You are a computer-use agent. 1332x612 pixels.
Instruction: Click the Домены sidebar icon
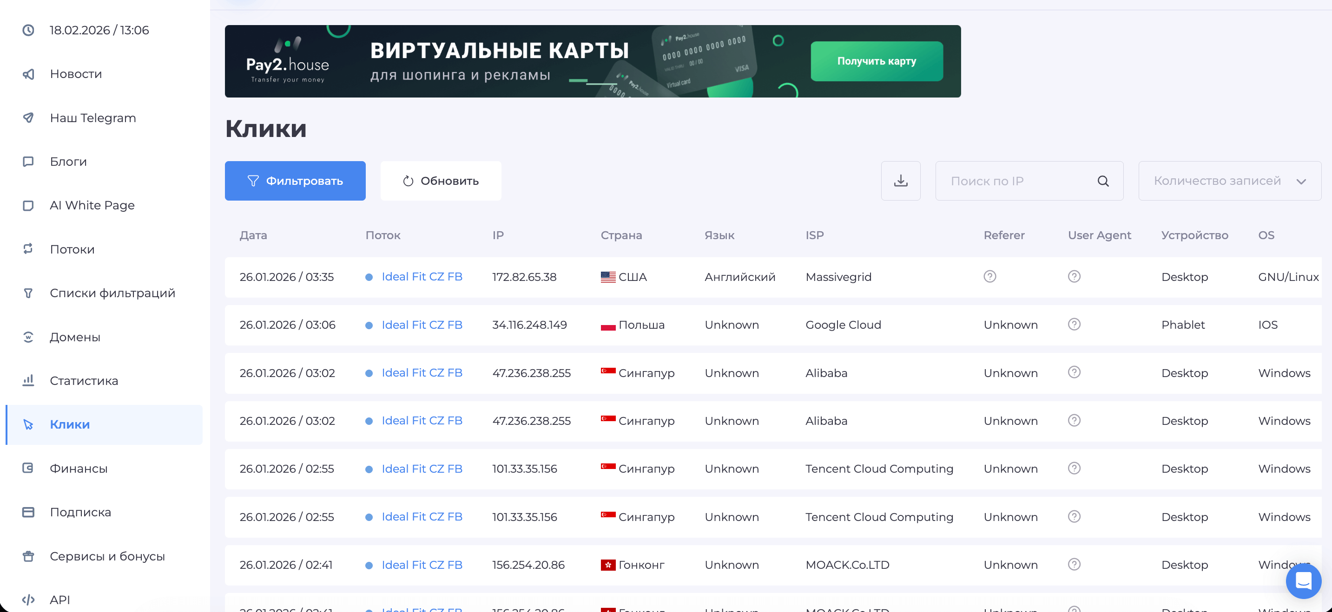pyautogui.click(x=28, y=337)
